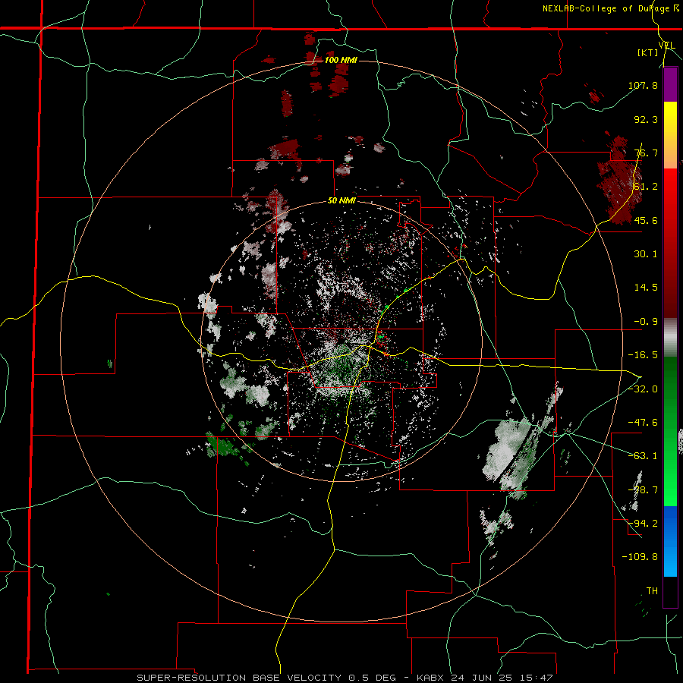This screenshot has width=683, height=683.
Task: Click the 30.1 legend value
Action: (x=646, y=253)
